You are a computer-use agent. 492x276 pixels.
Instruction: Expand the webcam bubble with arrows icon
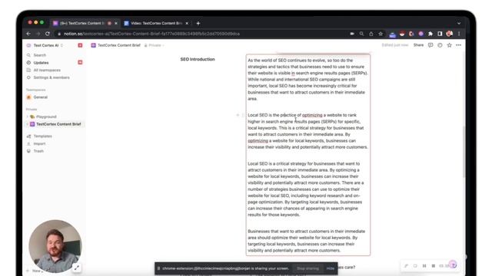coord(77,268)
